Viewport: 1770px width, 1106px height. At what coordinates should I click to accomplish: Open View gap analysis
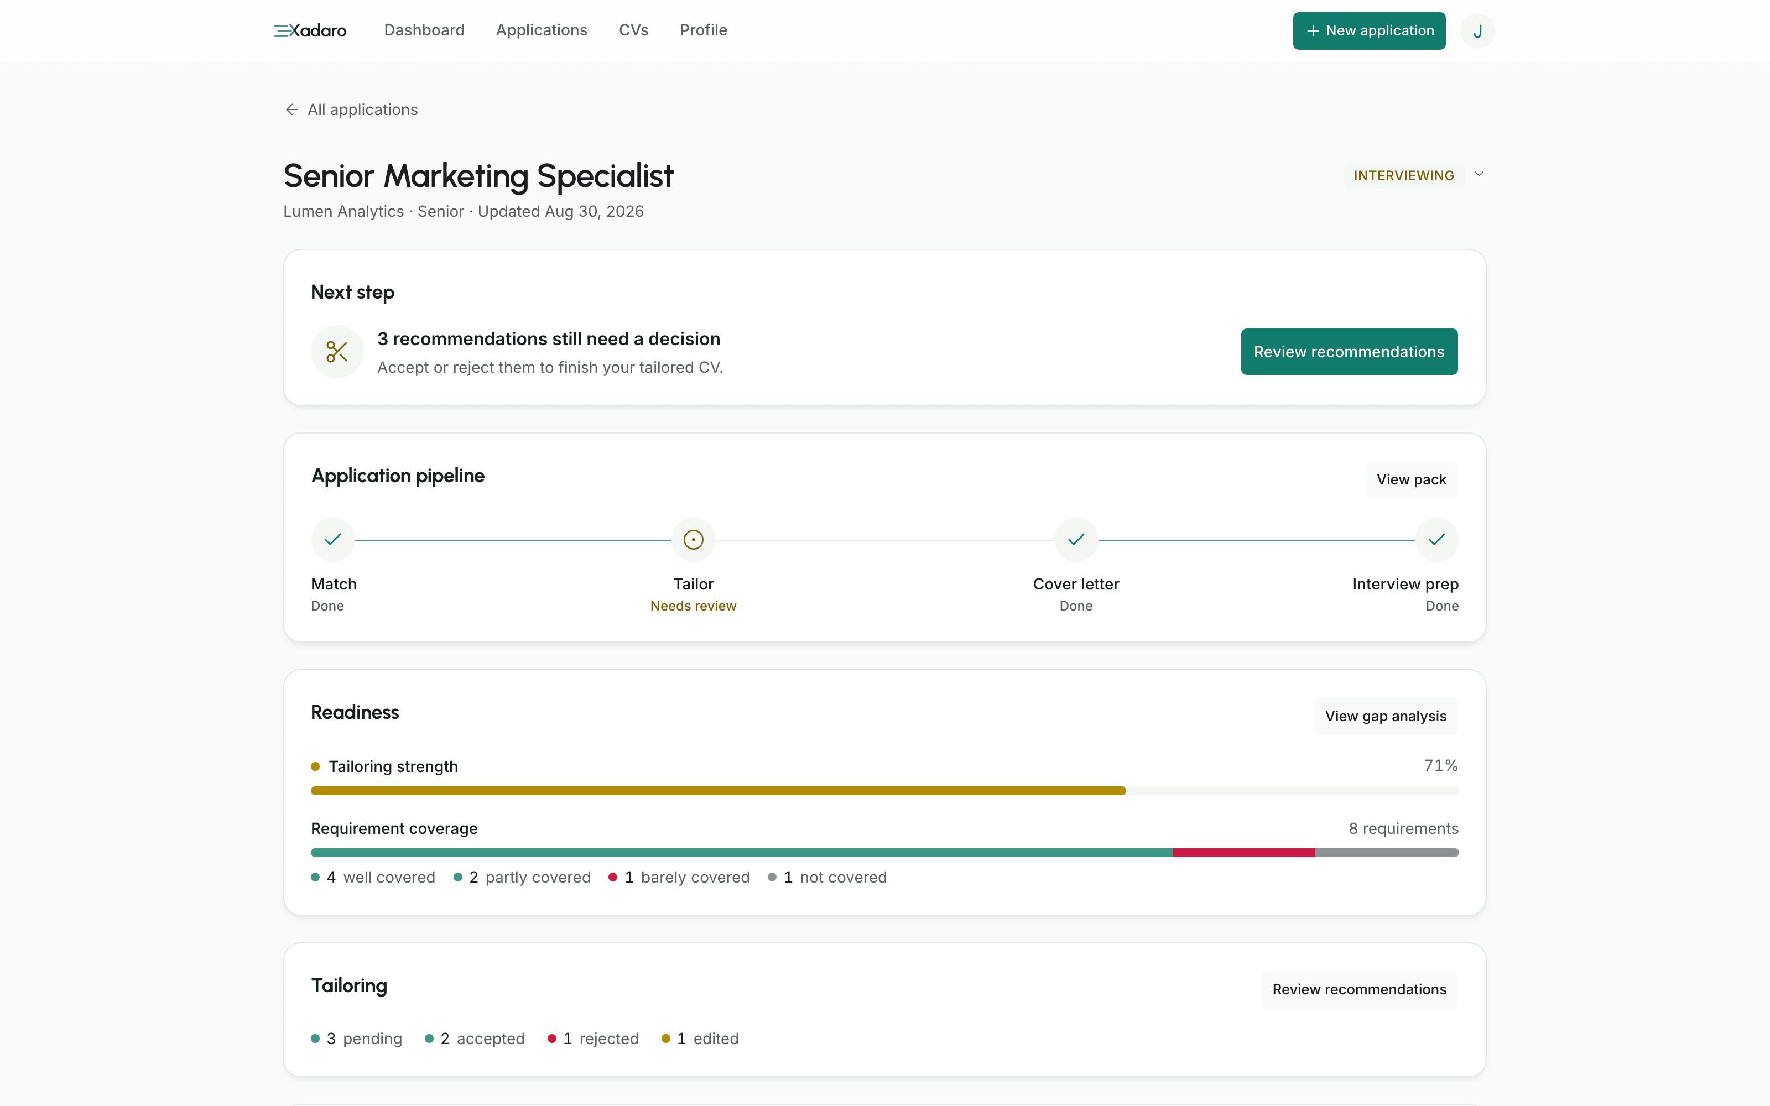click(x=1385, y=717)
